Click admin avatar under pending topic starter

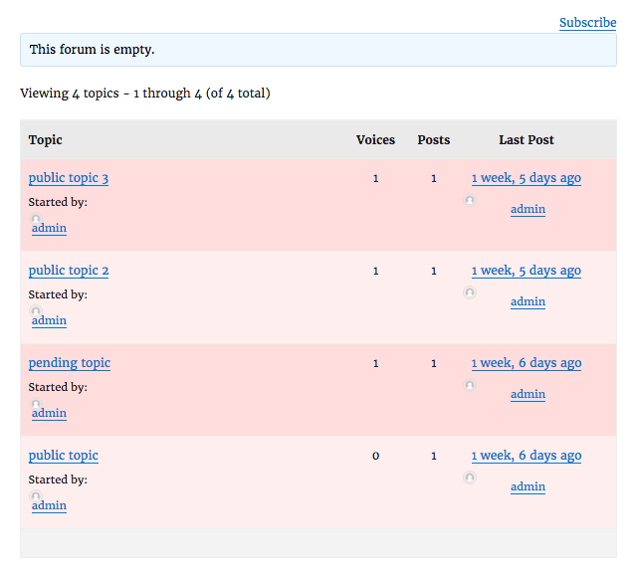coord(36,404)
